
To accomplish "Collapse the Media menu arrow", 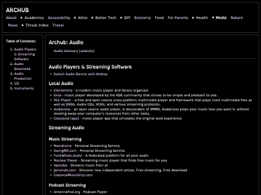I will 213,18.
